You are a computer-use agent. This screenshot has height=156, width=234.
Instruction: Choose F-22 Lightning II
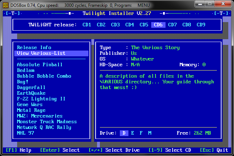tap(41, 99)
